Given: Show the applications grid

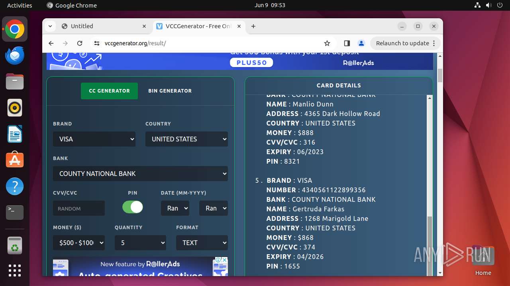Looking at the screenshot, I should [15, 271].
